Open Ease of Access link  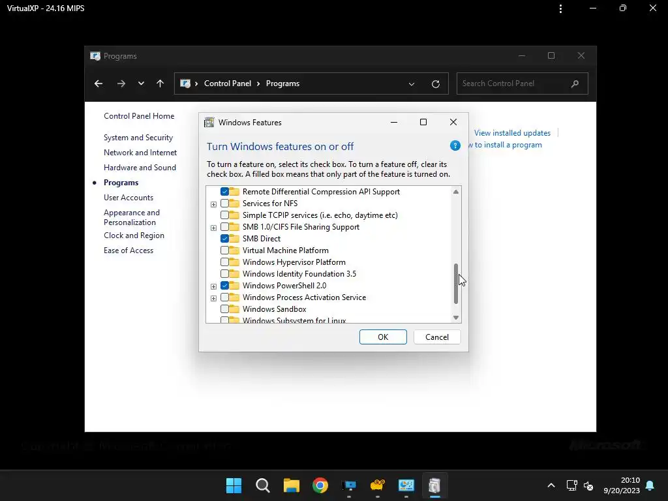129,250
